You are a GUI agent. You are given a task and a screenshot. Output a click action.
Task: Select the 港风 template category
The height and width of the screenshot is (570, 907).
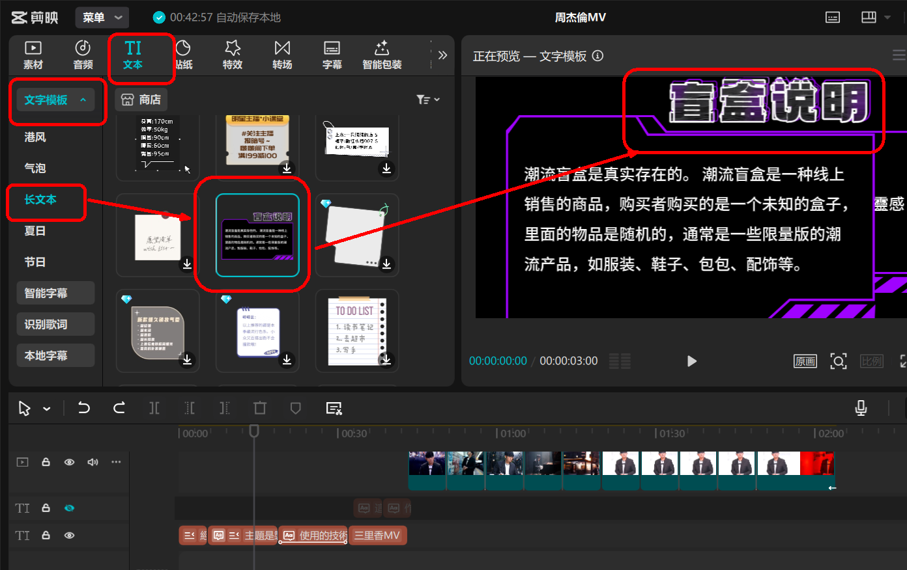point(35,137)
